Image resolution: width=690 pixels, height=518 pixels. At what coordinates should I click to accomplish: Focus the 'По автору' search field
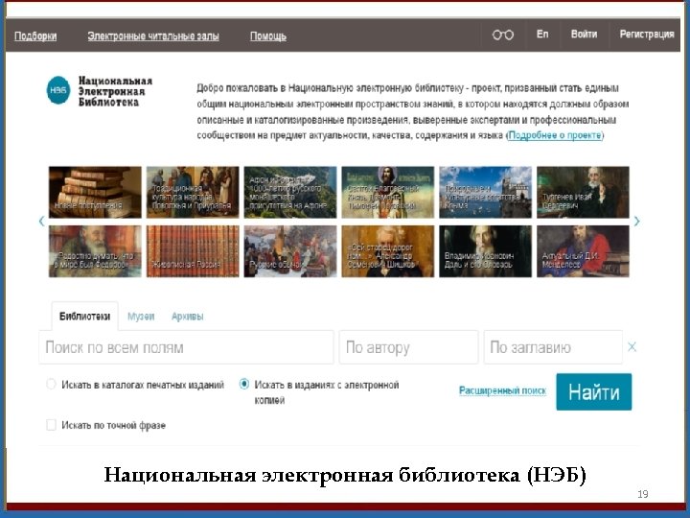[408, 347]
